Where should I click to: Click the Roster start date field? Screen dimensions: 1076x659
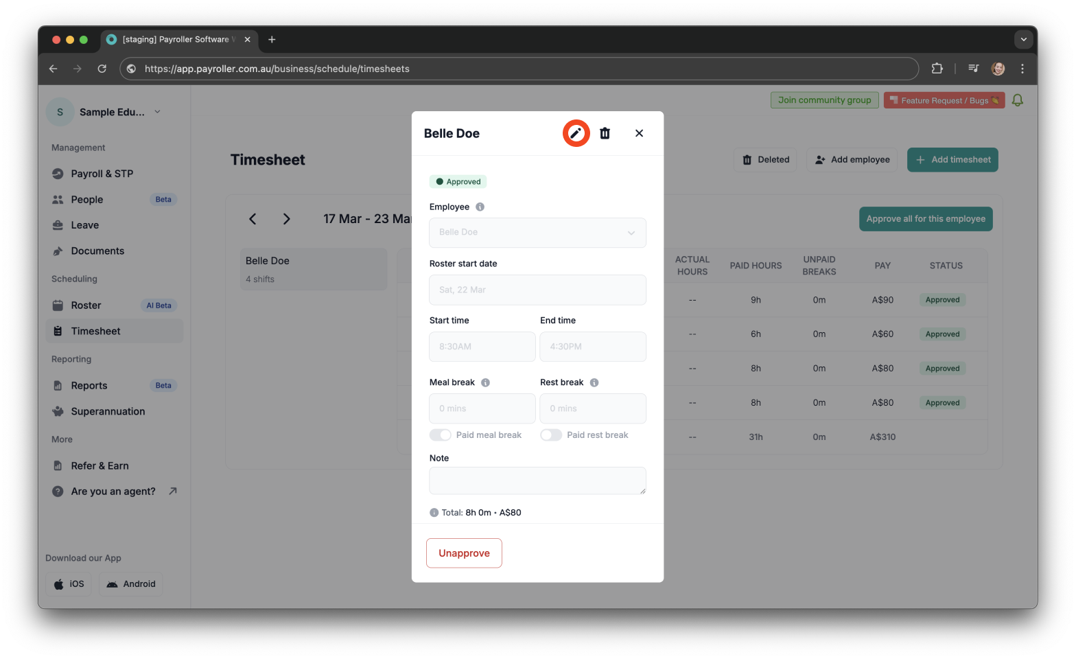(x=537, y=290)
